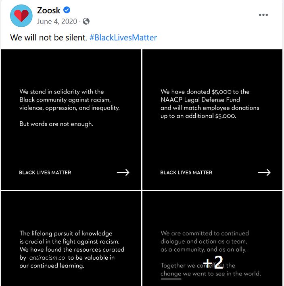Screen dimensions: 284x286
Task: Click the '$5,000 to the' donation text
Action: pos(230,91)
